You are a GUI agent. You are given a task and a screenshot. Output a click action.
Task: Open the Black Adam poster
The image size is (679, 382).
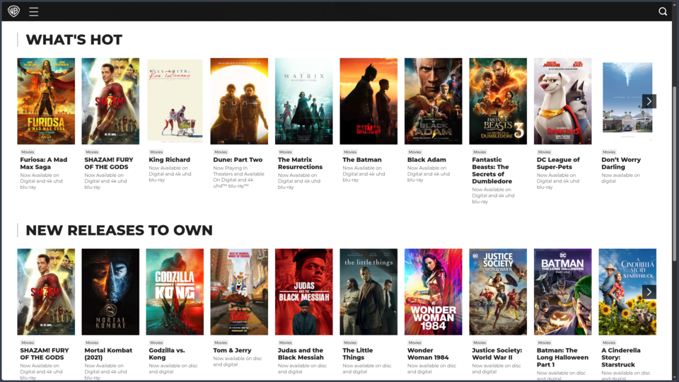coord(433,101)
